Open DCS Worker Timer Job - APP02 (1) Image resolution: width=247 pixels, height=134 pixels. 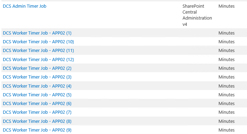[37, 33]
